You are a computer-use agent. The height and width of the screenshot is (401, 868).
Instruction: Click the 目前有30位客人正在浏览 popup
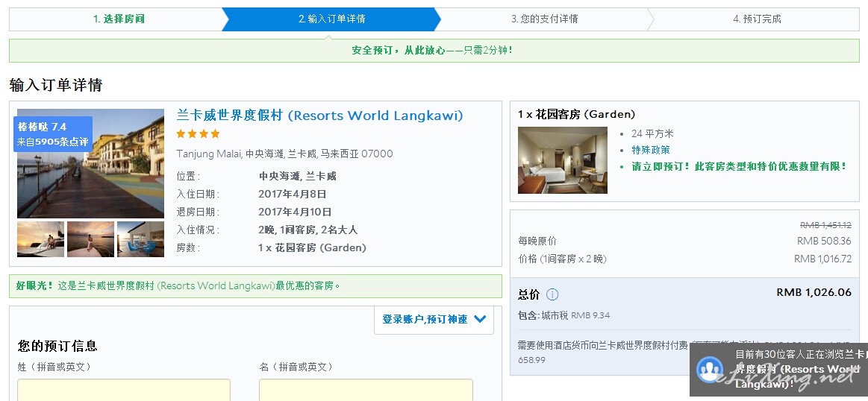coord(779,370)
